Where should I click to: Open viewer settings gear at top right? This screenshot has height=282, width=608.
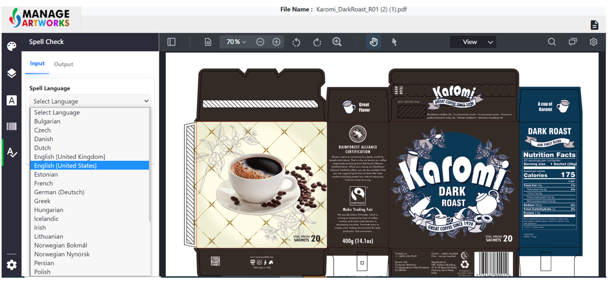click(x=593, y=42)
